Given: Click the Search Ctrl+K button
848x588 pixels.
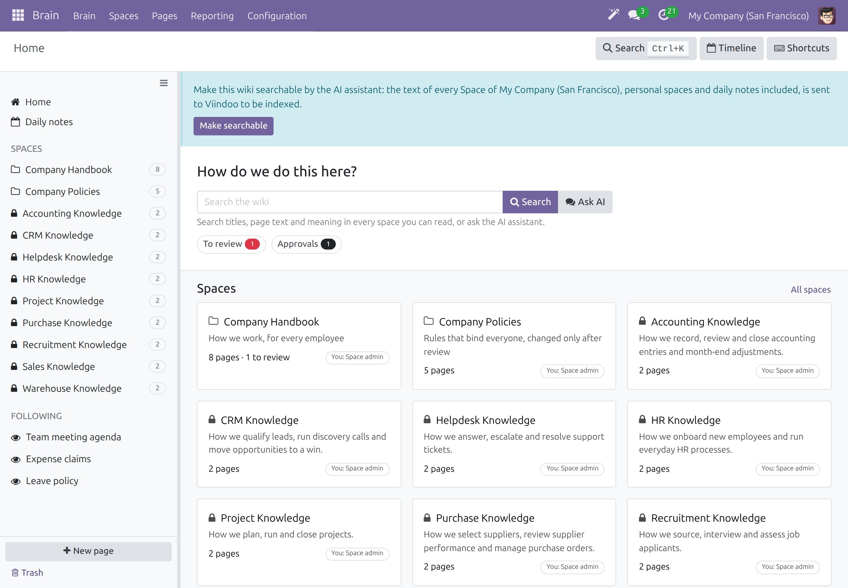Looking at the screenshot, I should 646,48.
